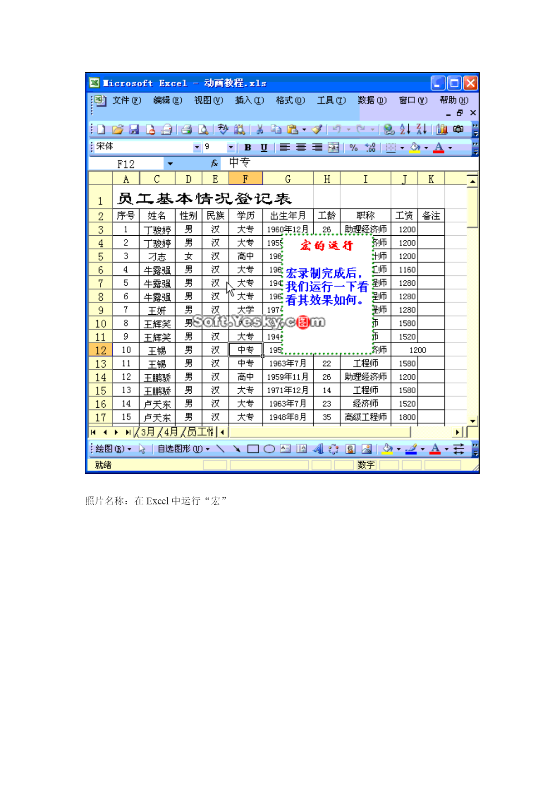Save the workbook with Save icon
The height and width of the screenshot is (792, 560).
tap(134, 130)
